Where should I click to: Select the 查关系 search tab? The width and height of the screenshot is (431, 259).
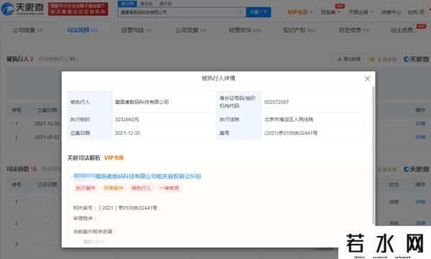(x=165, y=4)
